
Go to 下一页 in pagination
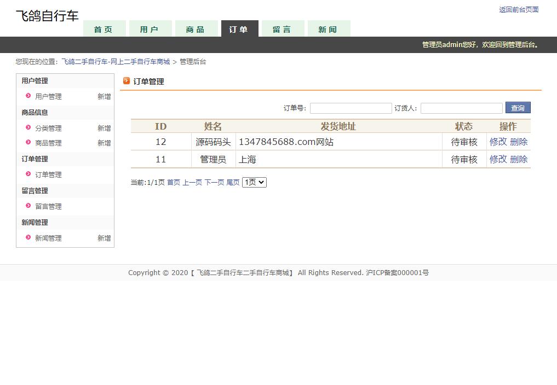pyautogui.click(x=214, y=182)
